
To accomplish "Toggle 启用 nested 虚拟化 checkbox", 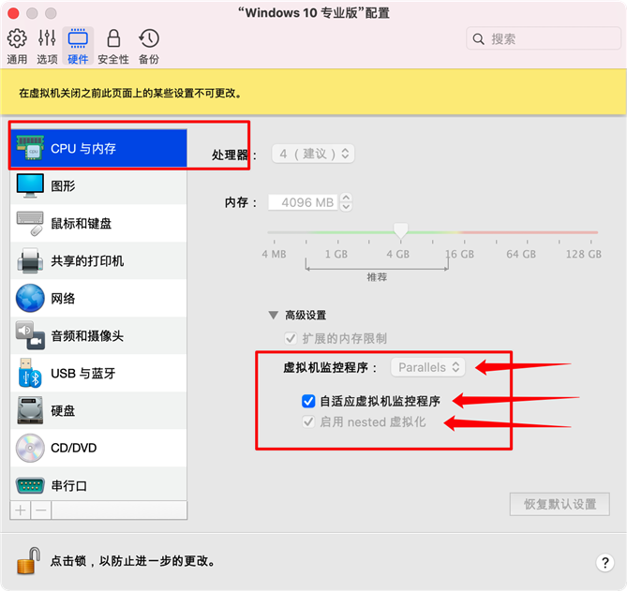I will tap(308, 421).
